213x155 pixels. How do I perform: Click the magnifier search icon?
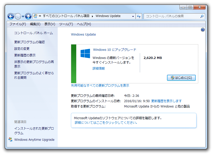point(202,16)
